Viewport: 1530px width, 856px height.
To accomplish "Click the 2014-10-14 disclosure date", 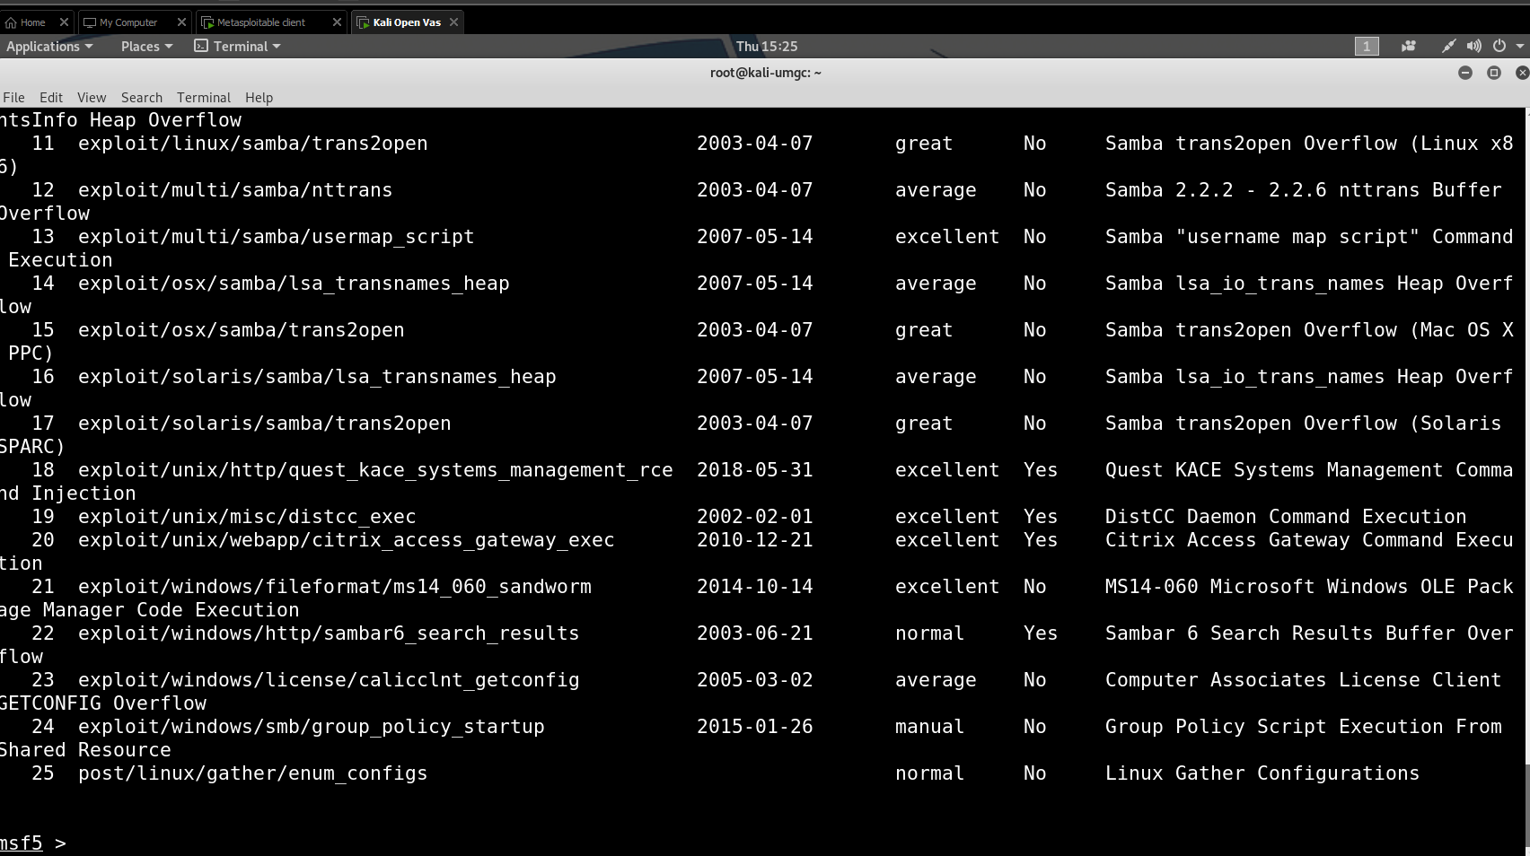I will pos(755,587).
